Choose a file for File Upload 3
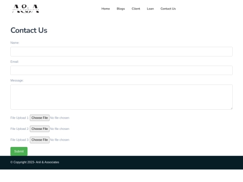 point(40,140)
